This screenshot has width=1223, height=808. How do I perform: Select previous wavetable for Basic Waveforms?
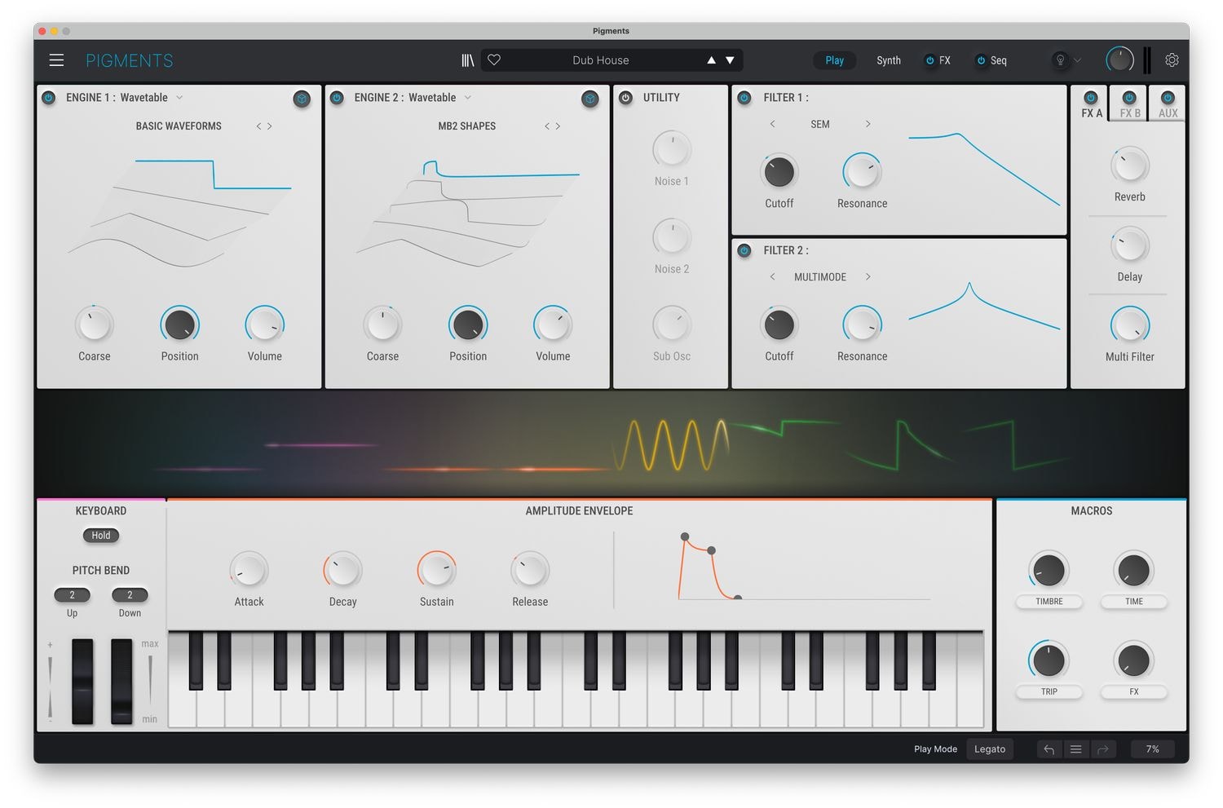(258, 126)
